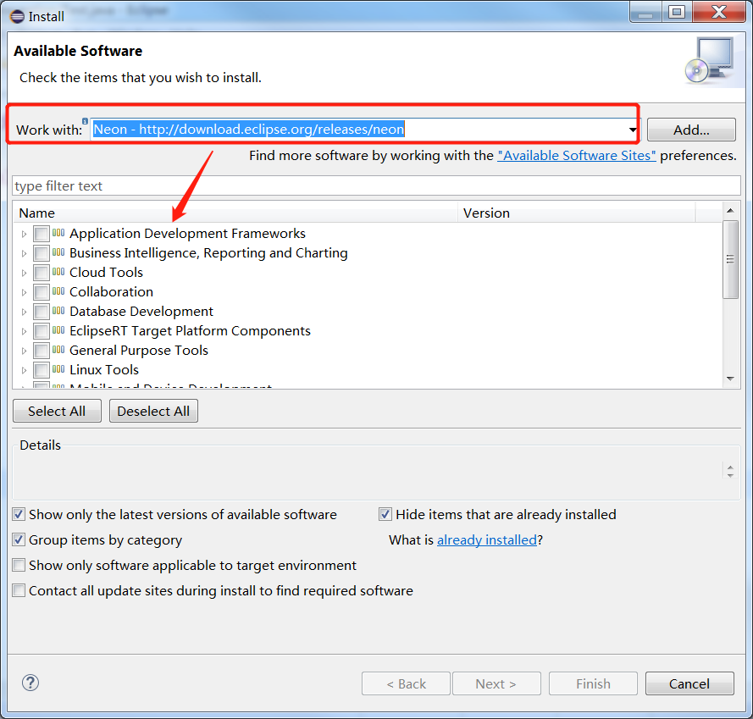Click the Linux Tools category icon

[58, 369]
